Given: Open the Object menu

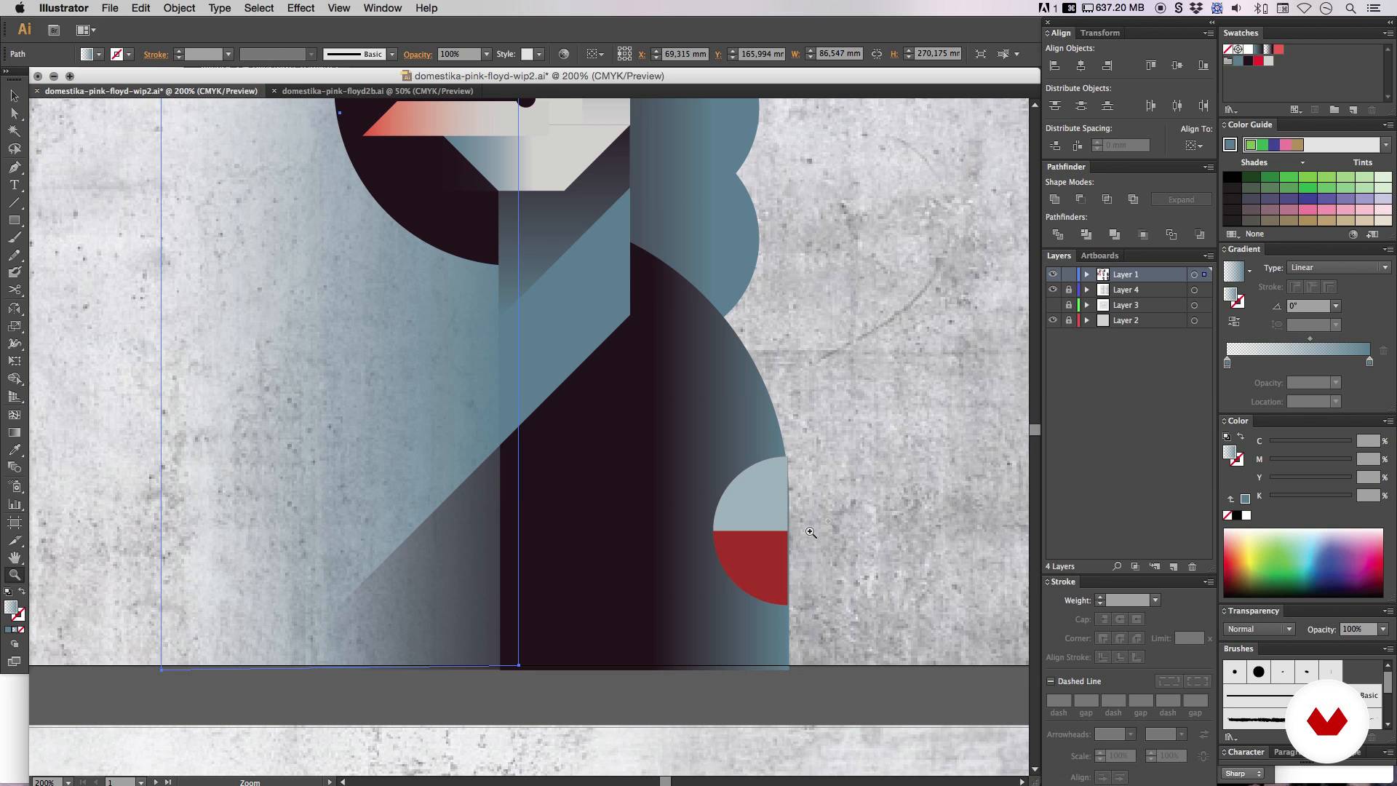Looking at the screenshot, I should click(179, 8).
